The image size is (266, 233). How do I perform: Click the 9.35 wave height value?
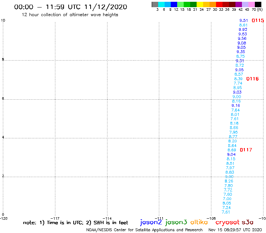(241, 52)
